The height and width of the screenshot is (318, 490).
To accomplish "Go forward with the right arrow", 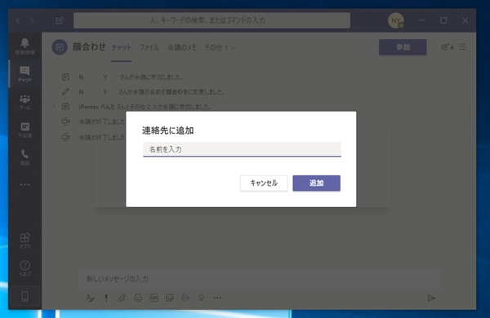I will [x=32, y=20].
